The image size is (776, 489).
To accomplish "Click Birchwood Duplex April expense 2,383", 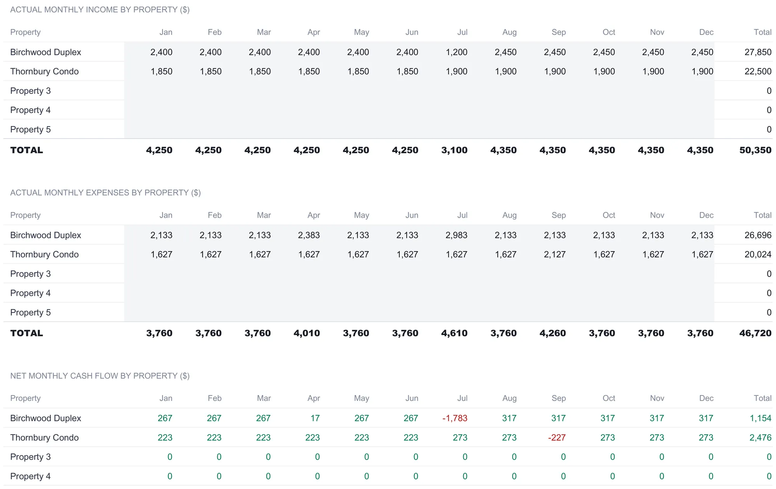I will point(309,235).
